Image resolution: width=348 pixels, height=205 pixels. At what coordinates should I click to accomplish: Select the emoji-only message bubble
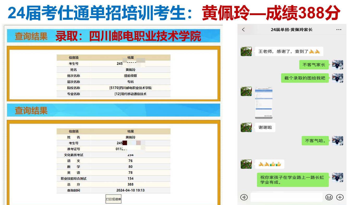coord(270,164)
